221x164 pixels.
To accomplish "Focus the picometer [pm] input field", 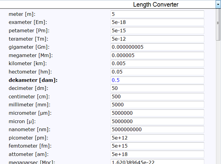I will click(x=157, y=138).
